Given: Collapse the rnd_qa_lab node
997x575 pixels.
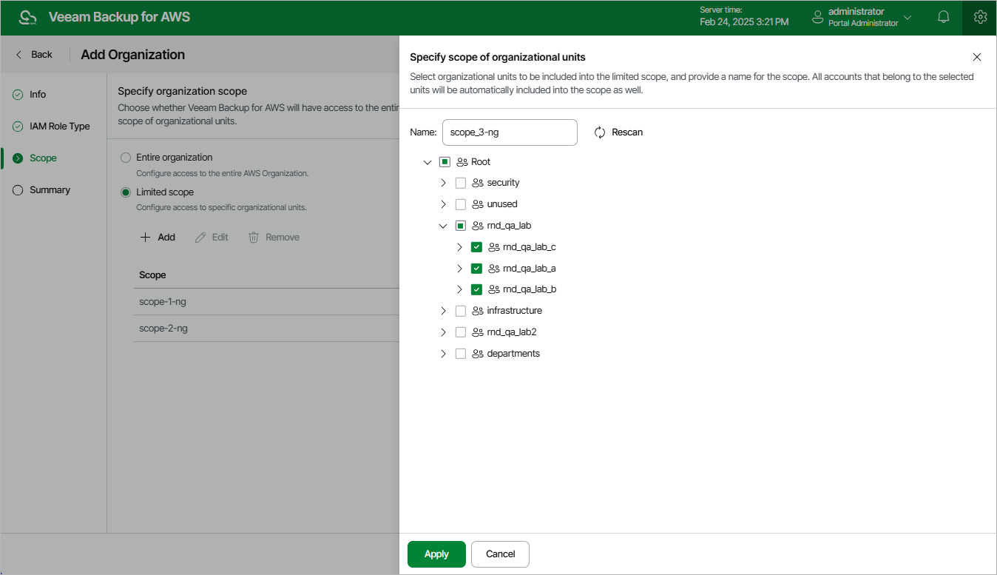Looking at the screenshot, I should click(x=443, y=225).
